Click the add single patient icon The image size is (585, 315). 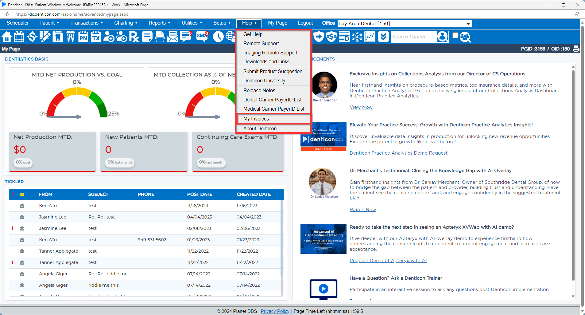coord(109,37)
